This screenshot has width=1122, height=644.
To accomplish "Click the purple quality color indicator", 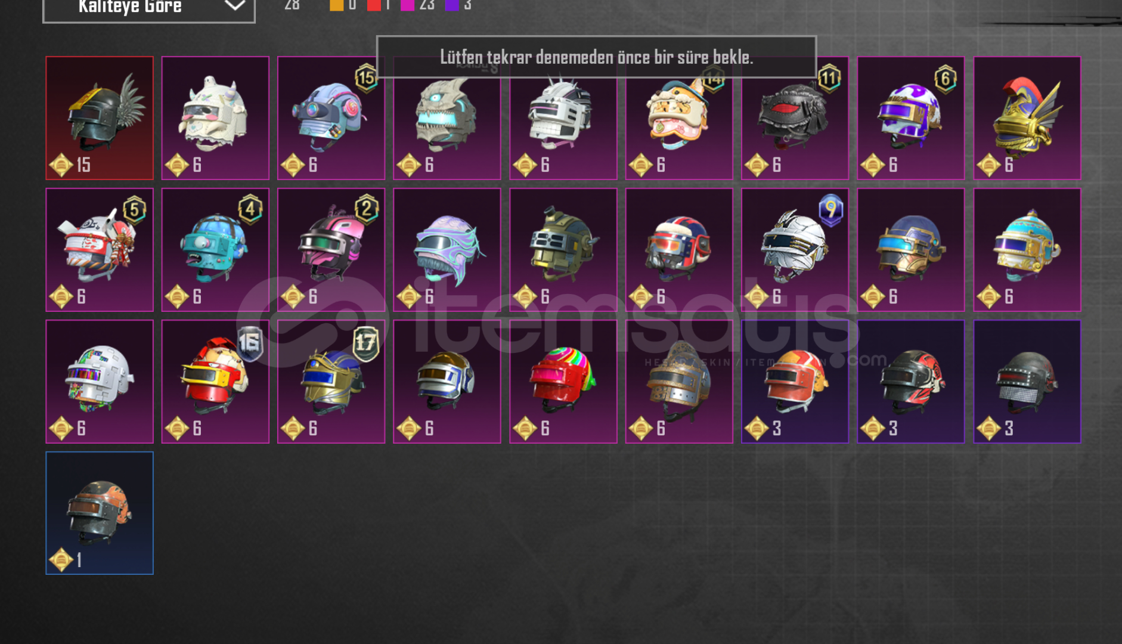I will (x=452, y=5).
